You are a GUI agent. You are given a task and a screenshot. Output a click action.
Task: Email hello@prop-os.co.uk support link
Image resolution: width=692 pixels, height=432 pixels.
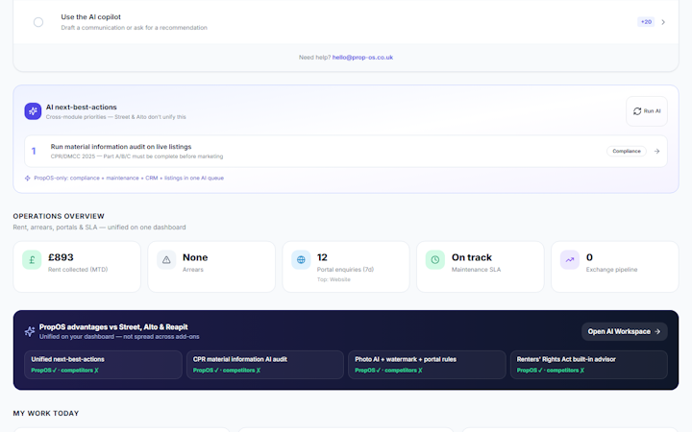[362, 58]
